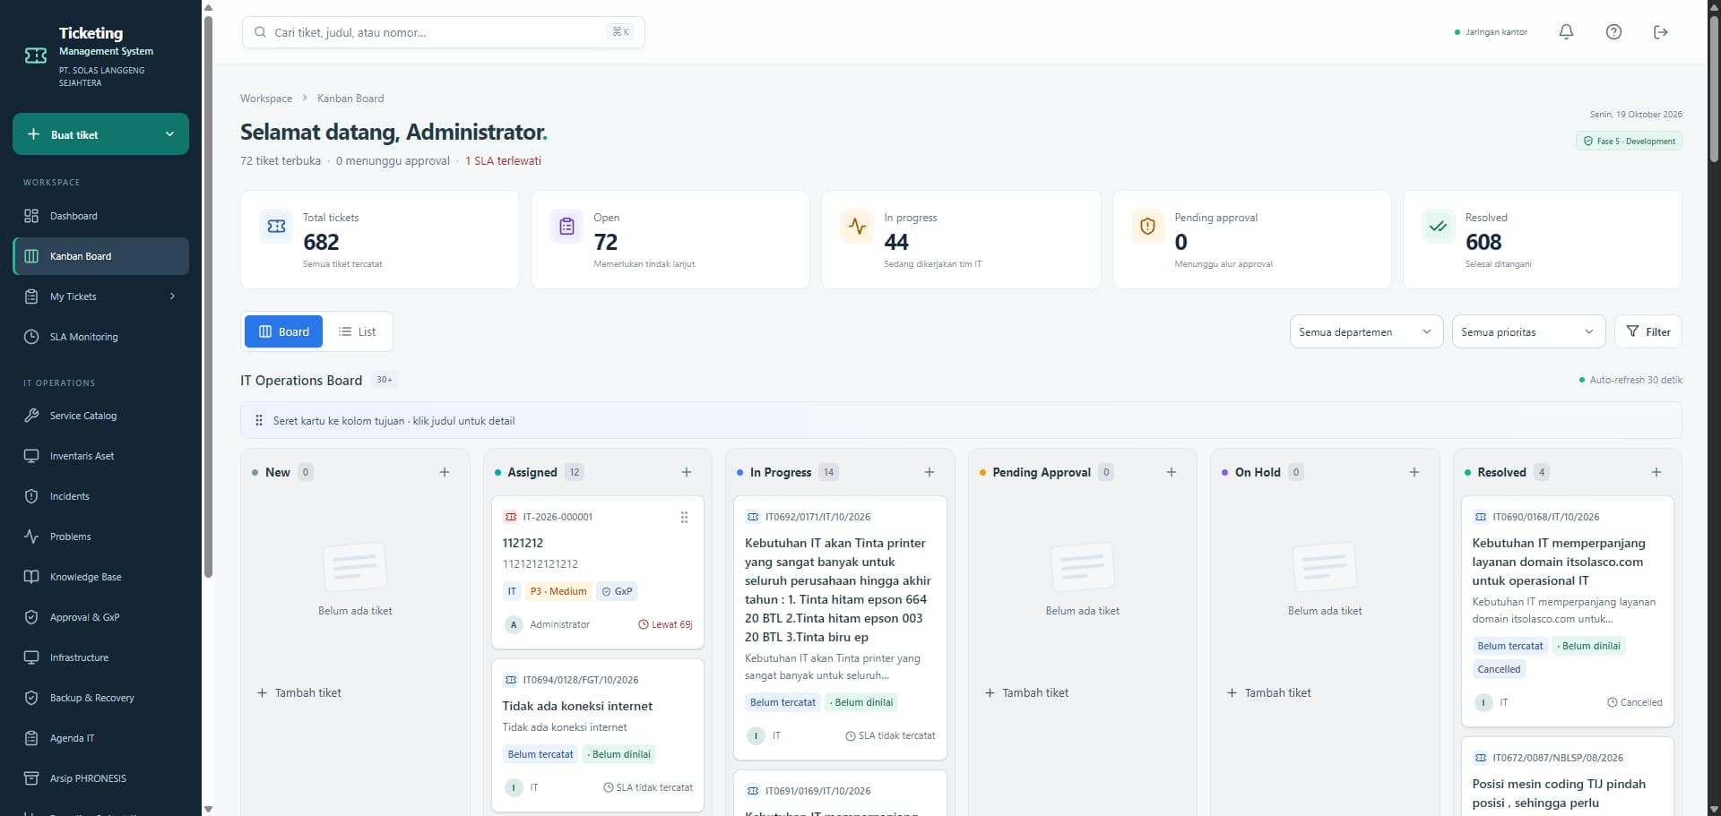Open the Buat tiket dropdown
Viewport: 1721px width, 816px height.
100,134
